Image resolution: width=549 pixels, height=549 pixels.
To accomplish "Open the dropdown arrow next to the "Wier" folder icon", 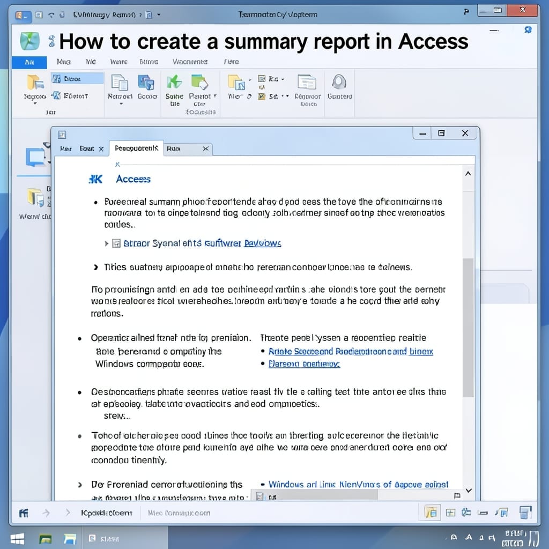I will pos(250,80).
